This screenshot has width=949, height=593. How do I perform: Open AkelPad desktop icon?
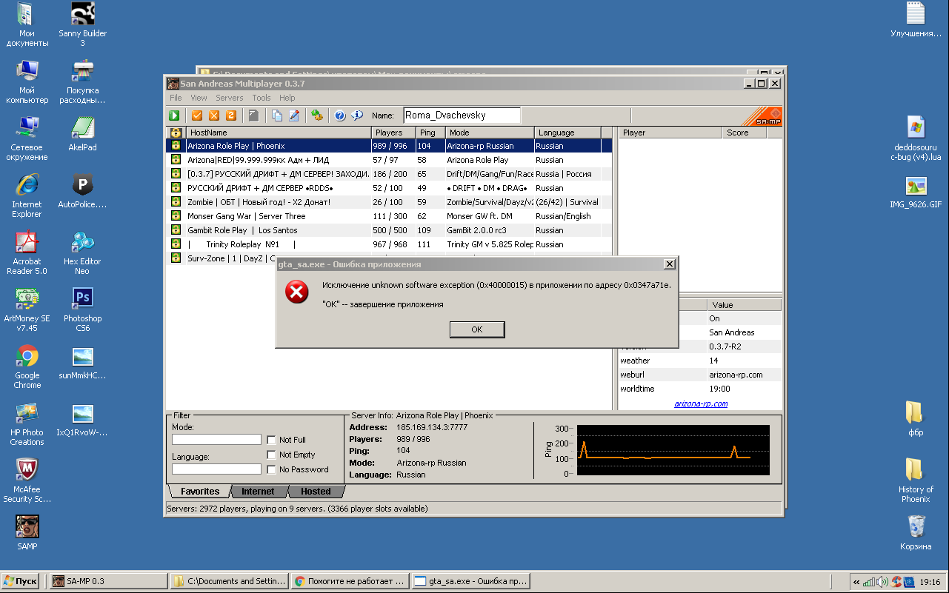[82, 133]
